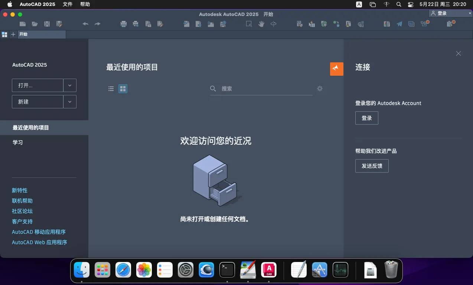Viewport: 473px width, 285px height.
Task: Click the export document icon with arrow out
Action: click(x=199, y=24)
